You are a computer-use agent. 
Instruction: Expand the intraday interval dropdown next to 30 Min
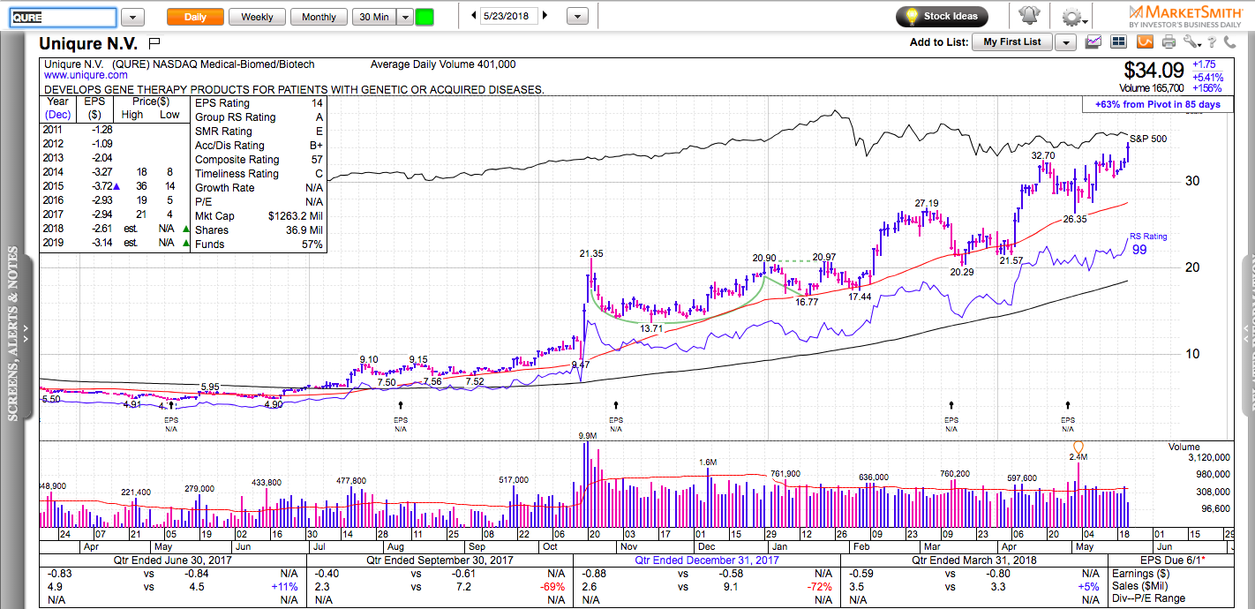click(x=404, y=17)
